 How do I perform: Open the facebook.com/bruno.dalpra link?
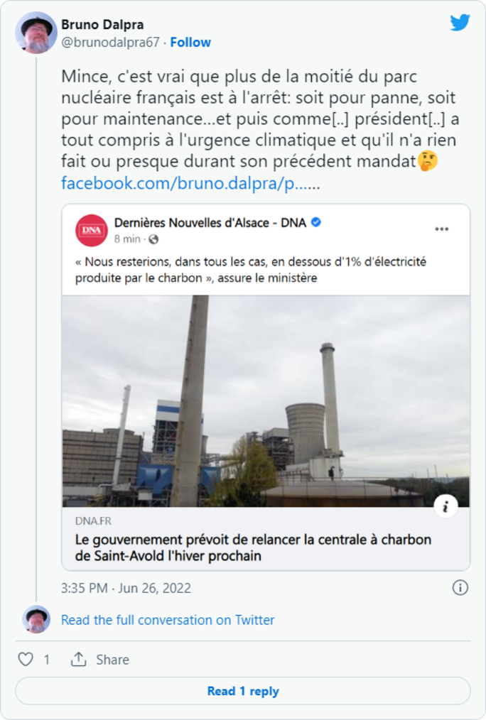[190, 183]
